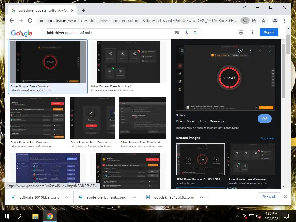Open the Chrome profile avatar
Screen dimensions: 296x222
(275, 21)
